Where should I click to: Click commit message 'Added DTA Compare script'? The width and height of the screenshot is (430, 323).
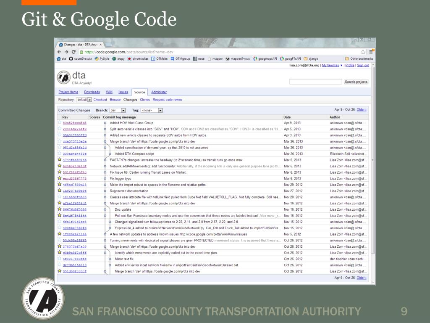134,154
